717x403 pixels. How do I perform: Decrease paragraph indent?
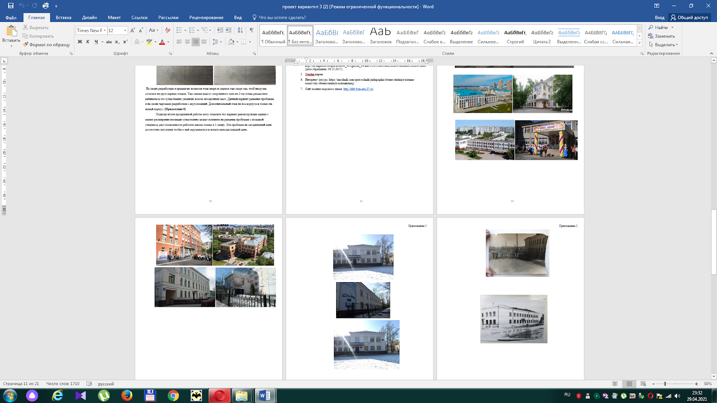(220, 30)
